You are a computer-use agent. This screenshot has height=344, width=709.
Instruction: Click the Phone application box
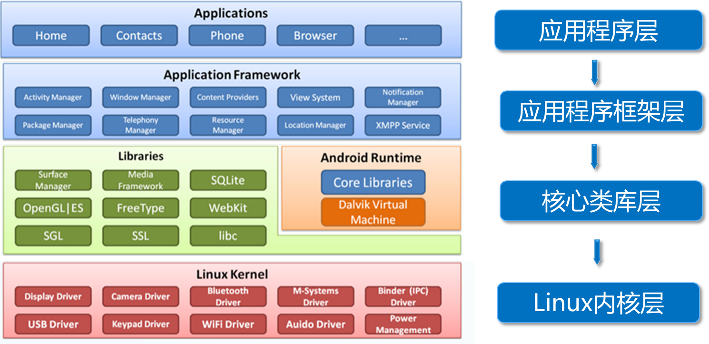pyautogui.click(x=227, y=36)
